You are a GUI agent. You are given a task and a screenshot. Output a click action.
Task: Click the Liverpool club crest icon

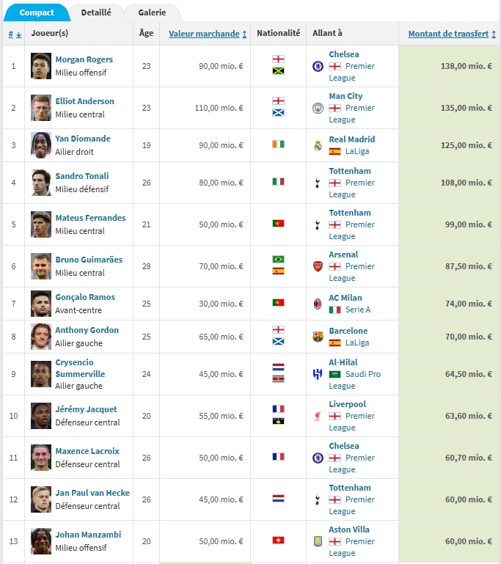click(317, 416)
